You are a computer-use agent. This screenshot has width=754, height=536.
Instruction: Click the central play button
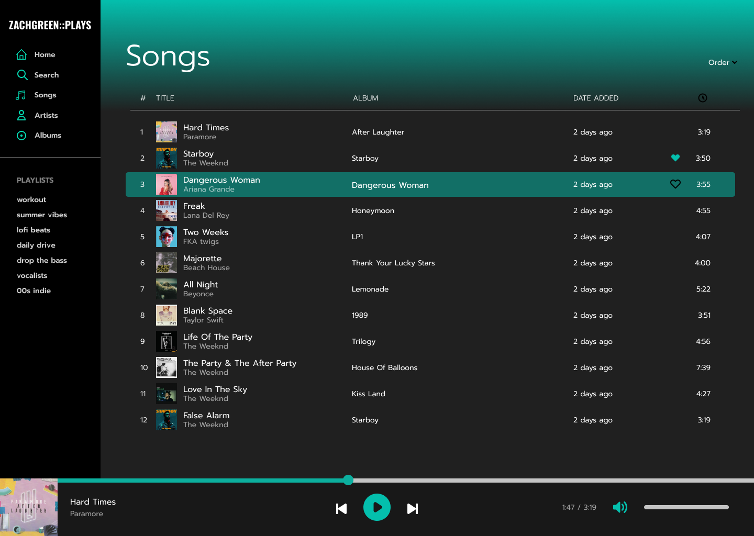[x=377, y=507]
